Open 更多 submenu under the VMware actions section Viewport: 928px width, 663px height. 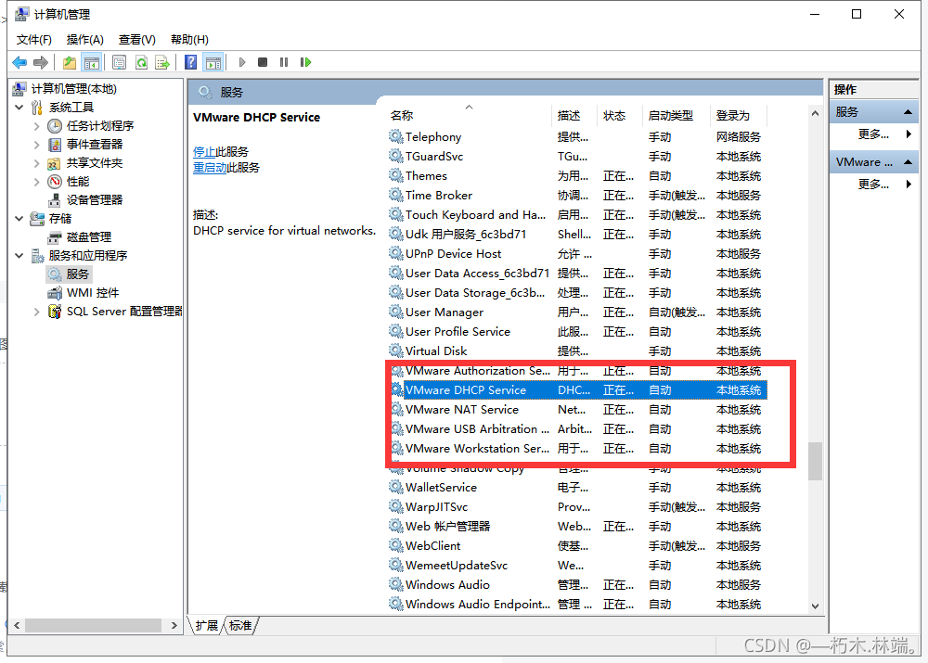(874, 184)
